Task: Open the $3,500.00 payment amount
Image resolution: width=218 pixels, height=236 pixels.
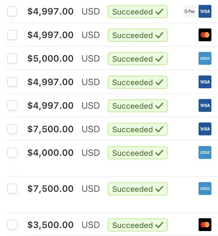Action: click(x=50, y=225)
